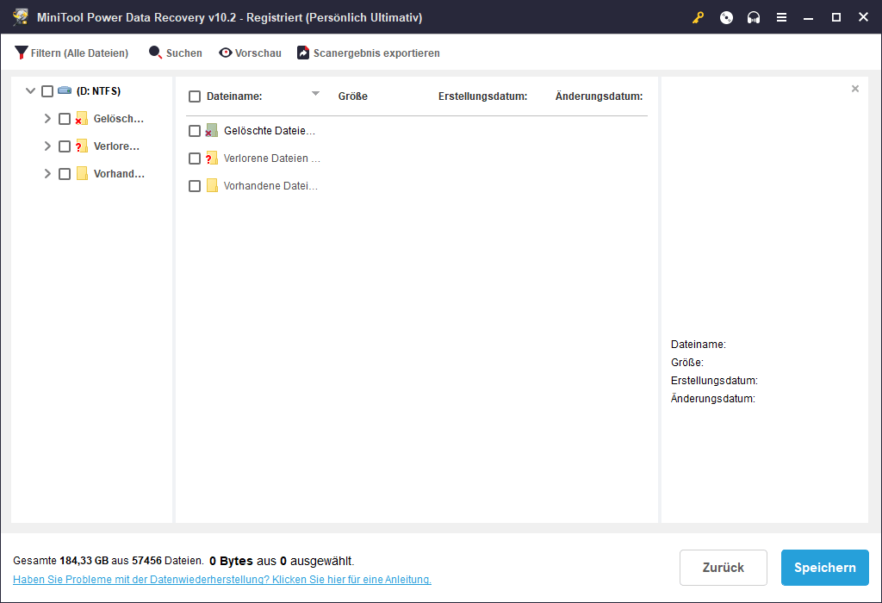Screen dimensions: 882x603
Task: Click the Gelösch... folder icon in tree
Action: point(82,118)
